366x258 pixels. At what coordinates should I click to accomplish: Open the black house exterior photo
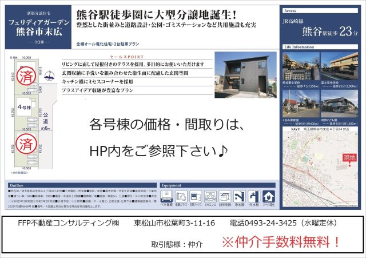245,75
